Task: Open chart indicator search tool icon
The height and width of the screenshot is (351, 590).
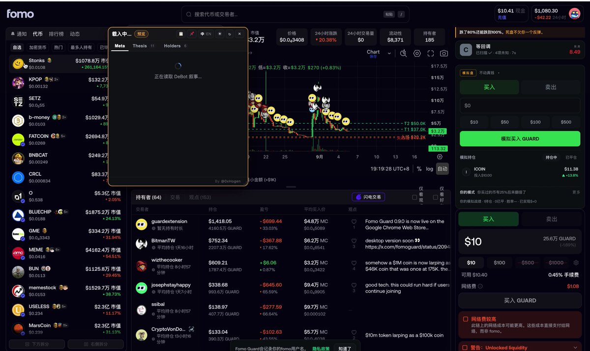Action: [404, 53]
